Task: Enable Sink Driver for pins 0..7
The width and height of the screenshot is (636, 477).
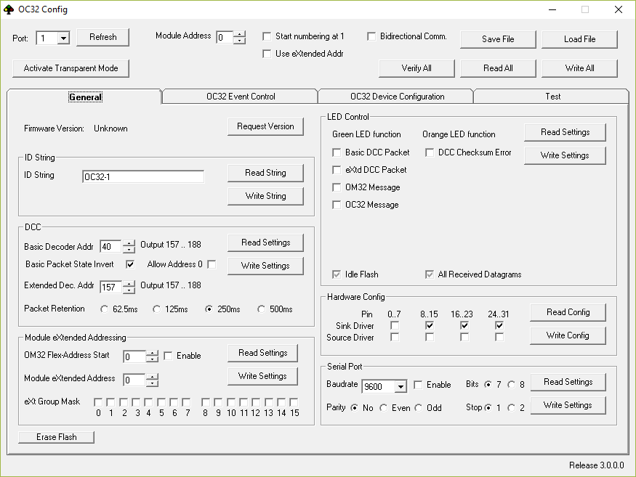Action: 395,326
